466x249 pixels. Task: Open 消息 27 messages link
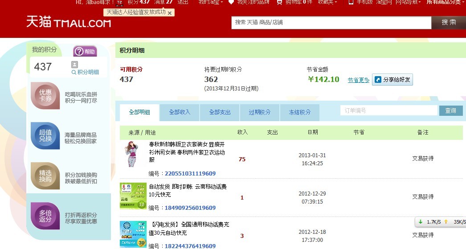[163, 2]
